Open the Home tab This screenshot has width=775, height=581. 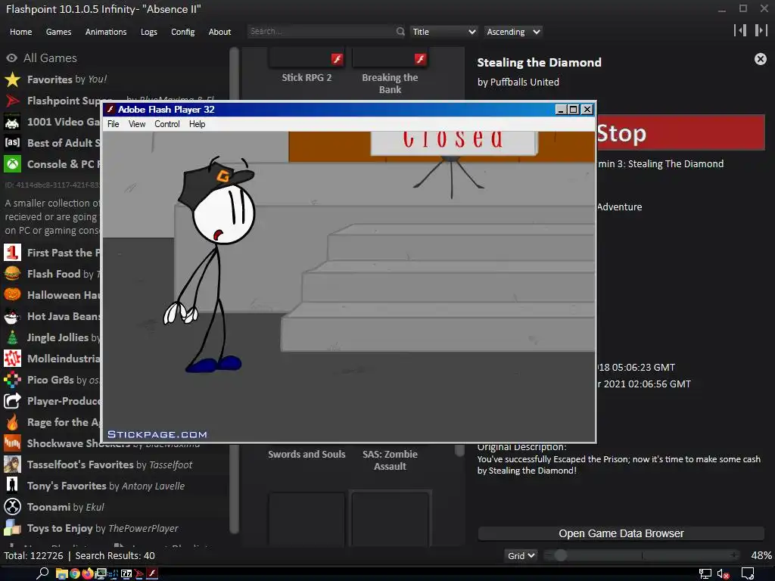pyautogui.click(x=20, y=32)
